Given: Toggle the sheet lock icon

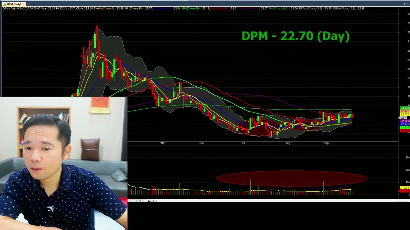Looking at the screenshot, I should [149, 201].
